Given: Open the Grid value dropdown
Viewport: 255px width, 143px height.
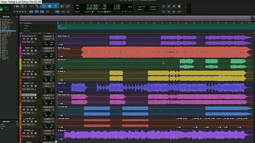Looking at the screenshot, I should point(157,7).
